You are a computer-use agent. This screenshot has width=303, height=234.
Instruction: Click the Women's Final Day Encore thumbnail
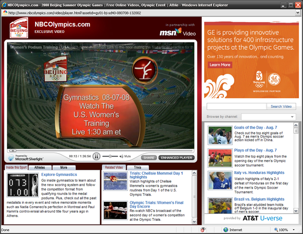click(115, 211)
